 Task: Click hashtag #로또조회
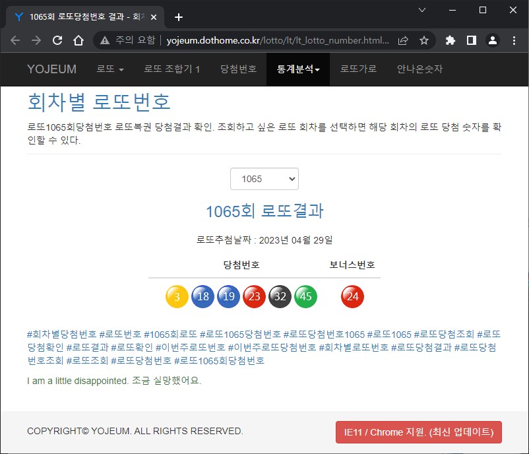[x=87, y=360]
